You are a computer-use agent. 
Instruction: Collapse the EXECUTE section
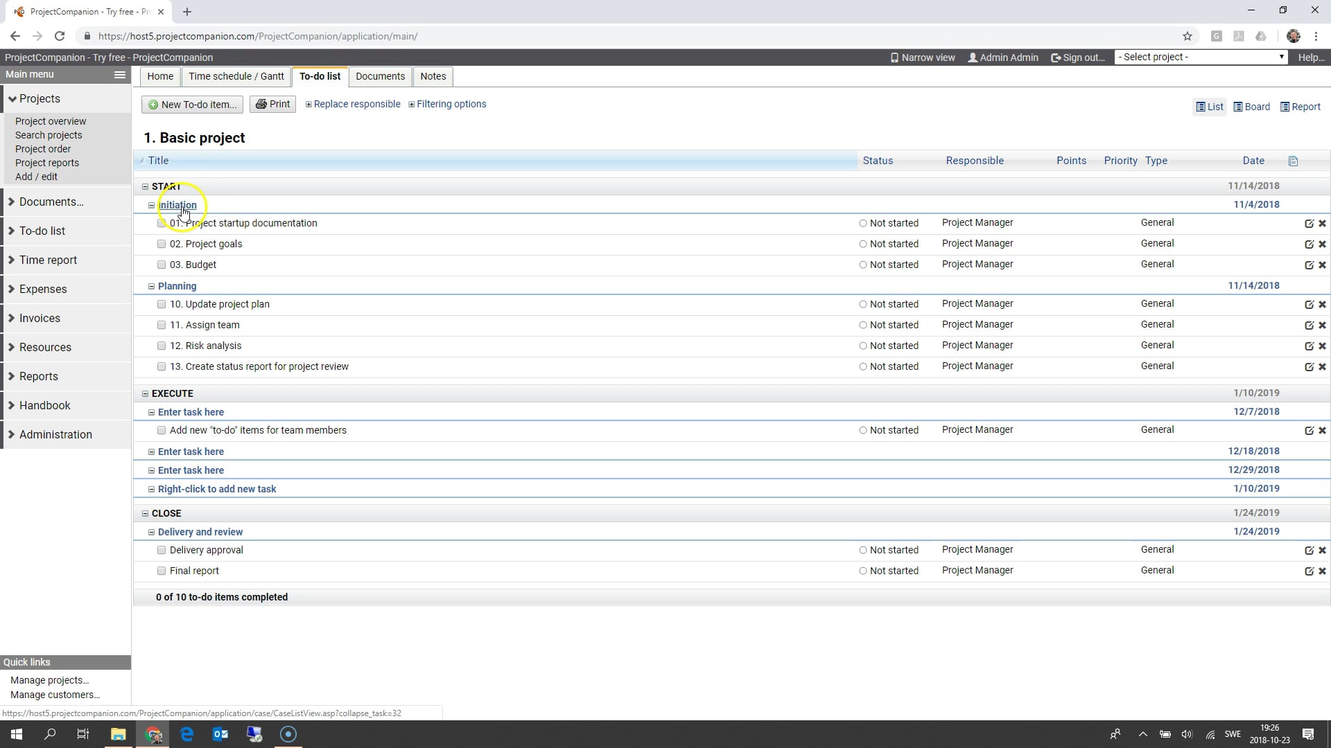pos(145,393)
